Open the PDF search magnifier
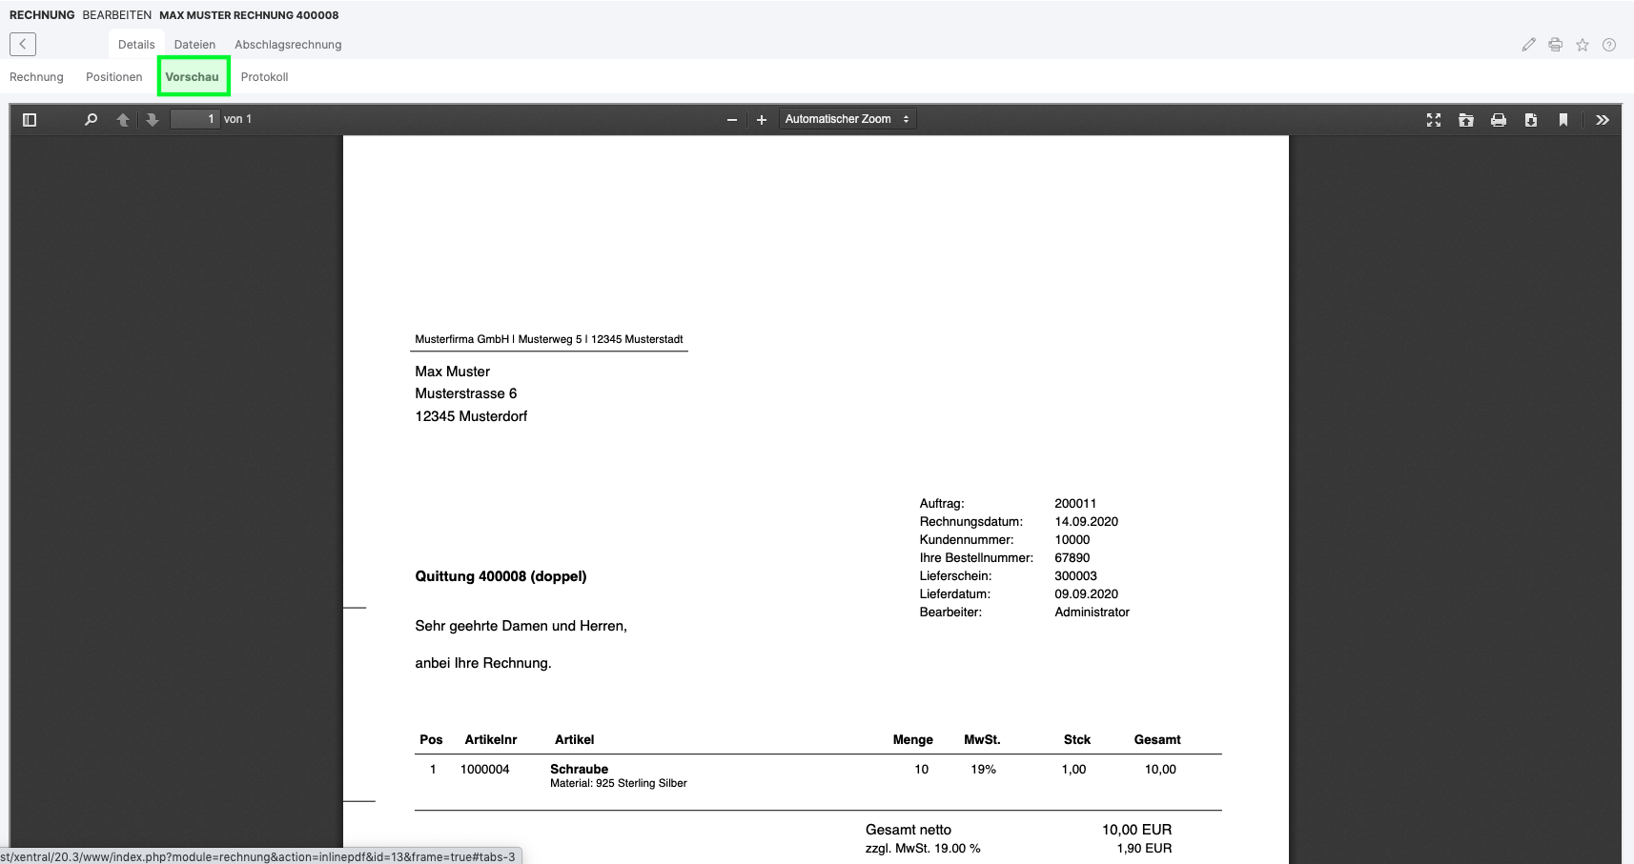This screenshot has width=1634, height=864. [91, 120]
